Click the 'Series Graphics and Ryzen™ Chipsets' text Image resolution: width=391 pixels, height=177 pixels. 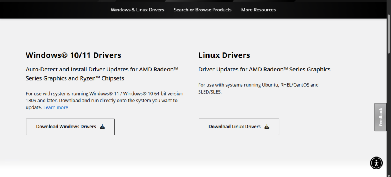[75, 78]
